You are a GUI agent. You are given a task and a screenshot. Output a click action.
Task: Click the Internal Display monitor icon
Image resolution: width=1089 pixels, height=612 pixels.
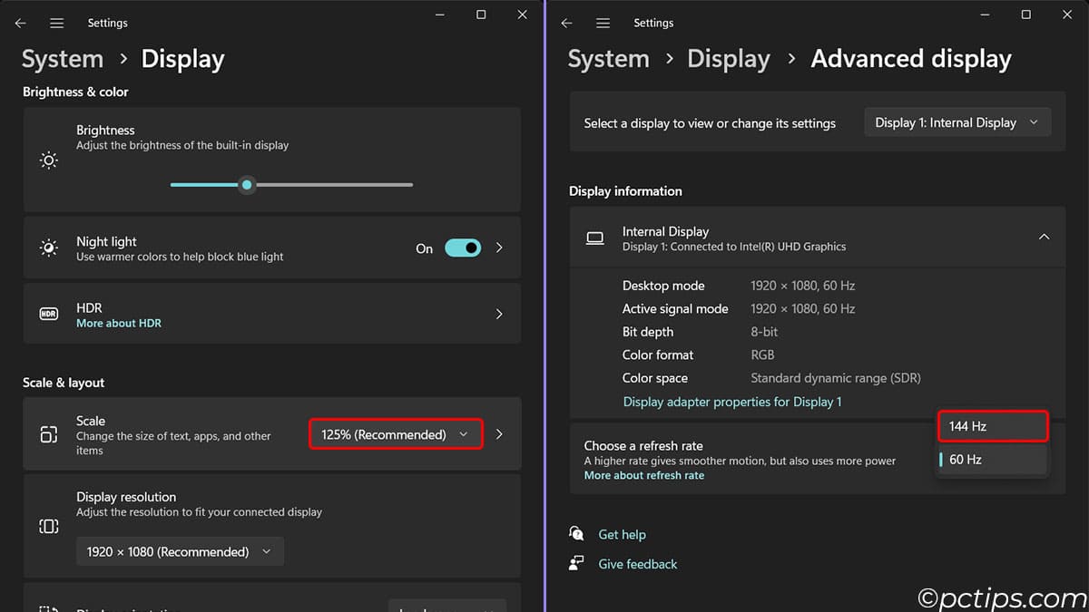pyautogui.click(x=594, y=238)
